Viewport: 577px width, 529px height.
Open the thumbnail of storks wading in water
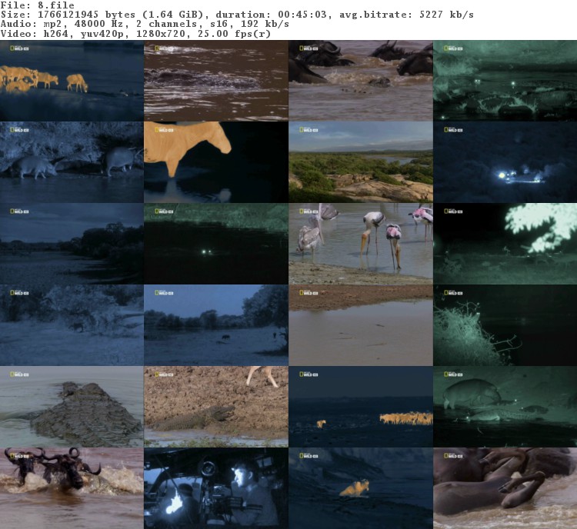click(360, 244)
